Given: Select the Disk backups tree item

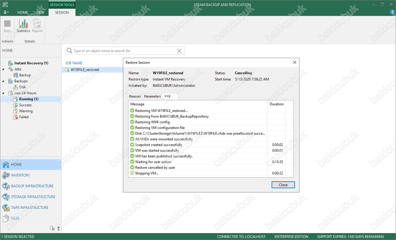Looking at the screenshot, I should 22,87.
